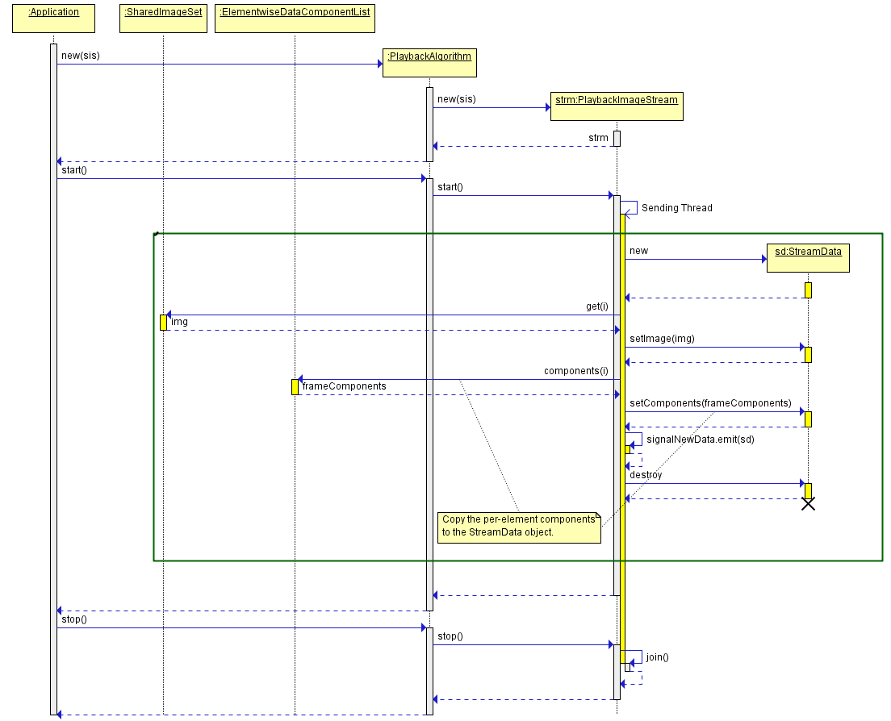
Task: Click the join() self-call label
Action: coord(657,657)
